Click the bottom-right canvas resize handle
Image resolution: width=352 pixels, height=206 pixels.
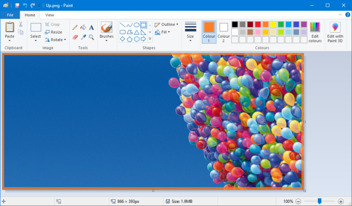point(305,191)
